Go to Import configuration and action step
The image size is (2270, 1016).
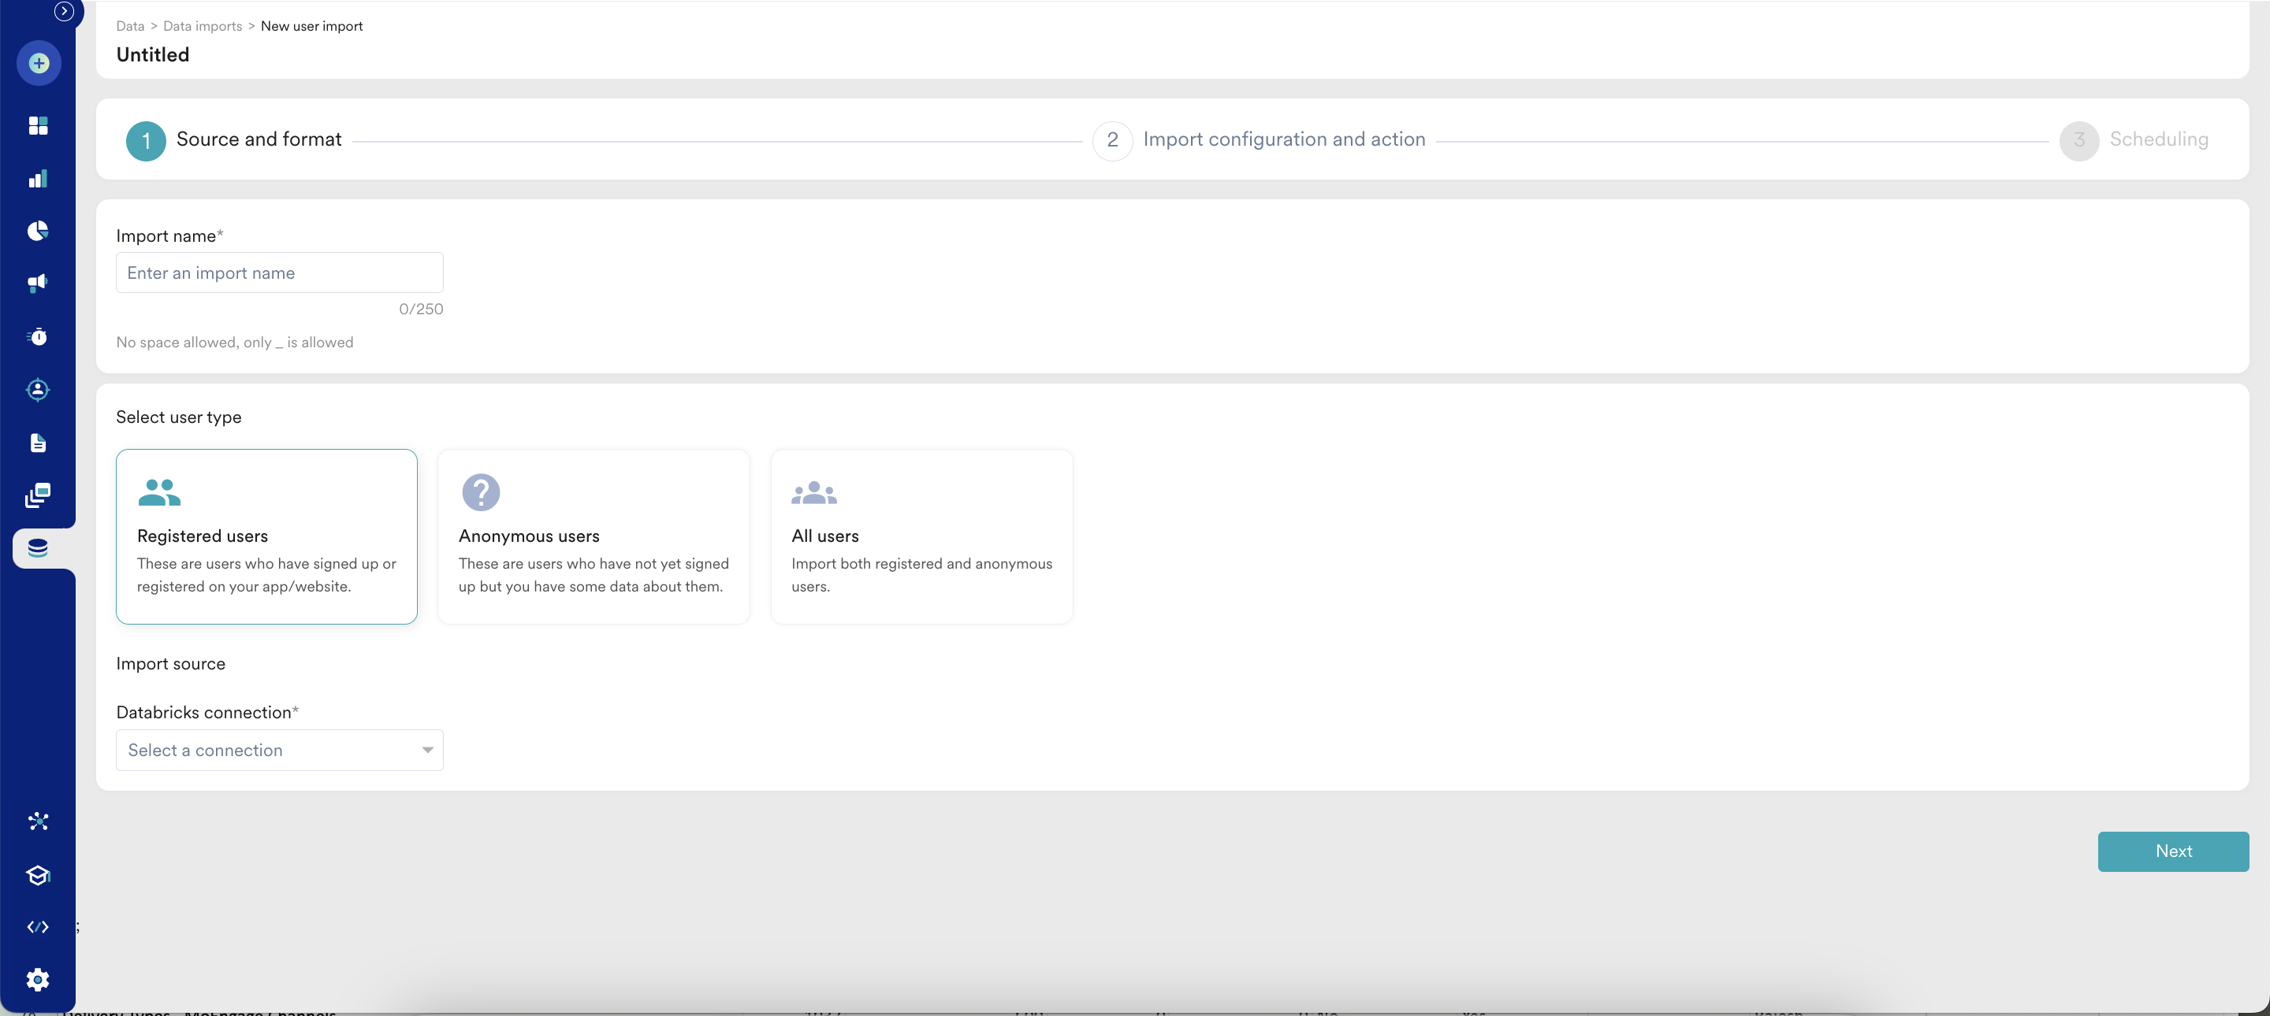(1283, 139)
